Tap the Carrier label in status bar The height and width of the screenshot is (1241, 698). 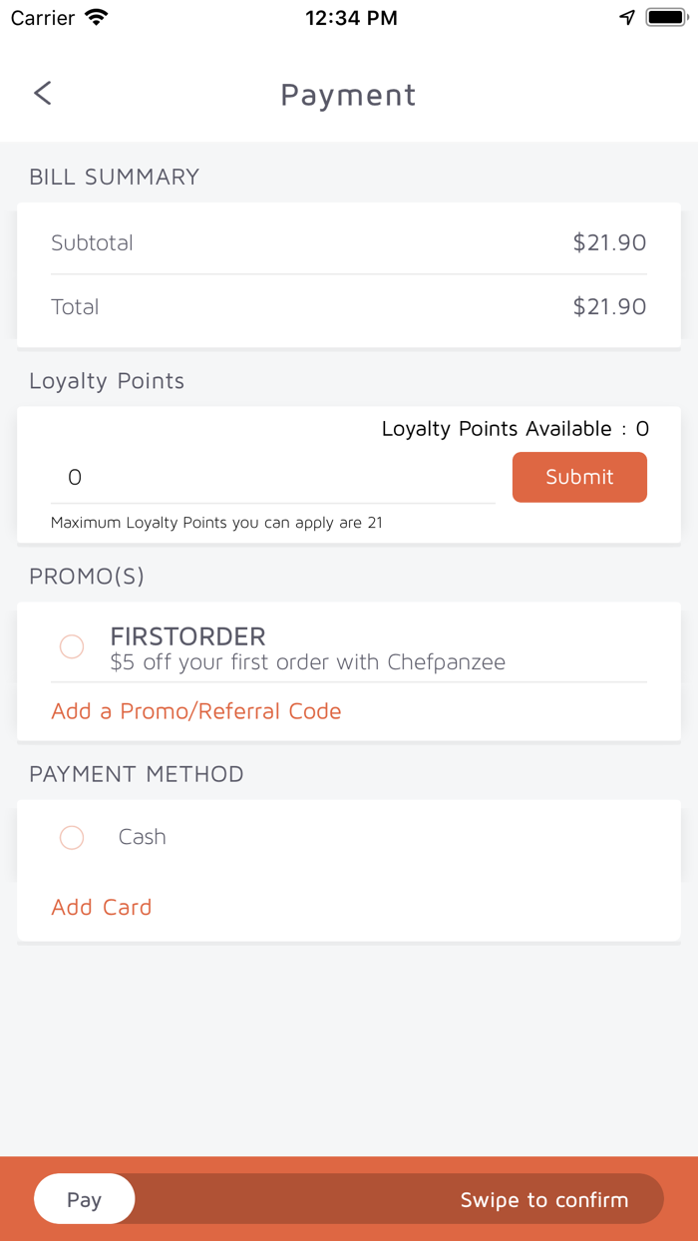(x=42, y=18)
